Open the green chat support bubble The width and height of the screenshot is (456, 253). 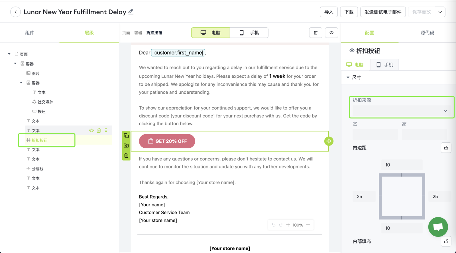(x=438, y=227)
